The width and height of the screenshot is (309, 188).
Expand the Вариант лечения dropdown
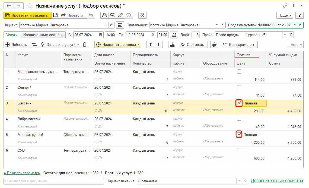pyautogui.click(x=239, y=181)
